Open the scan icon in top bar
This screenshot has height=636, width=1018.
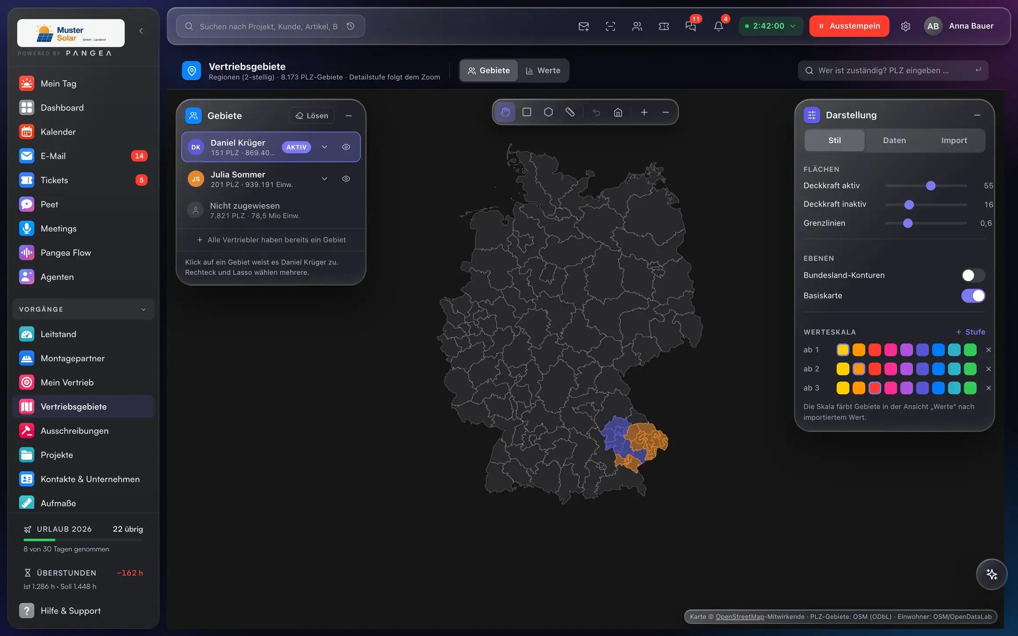click(610, 26)
